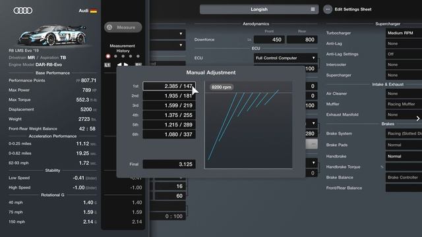Select rear Downforce value 800

tap(302, 39)
